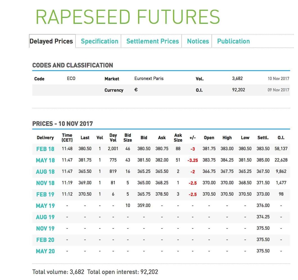Click the -3.25 change value for MAY 18
298x280 pixels.
point(193,161)
